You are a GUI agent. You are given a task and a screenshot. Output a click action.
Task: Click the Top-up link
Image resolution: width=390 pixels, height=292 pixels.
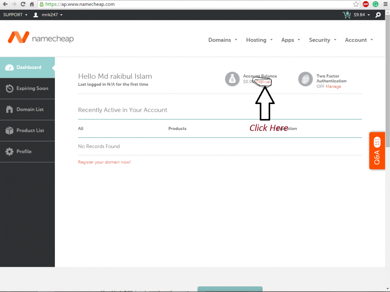point(263,82)
